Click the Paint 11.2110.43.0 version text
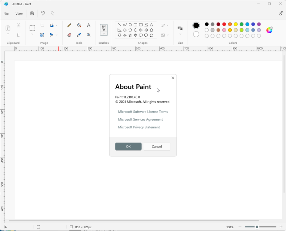This screenshot has width=286, height=231. (x=127, y=97)
